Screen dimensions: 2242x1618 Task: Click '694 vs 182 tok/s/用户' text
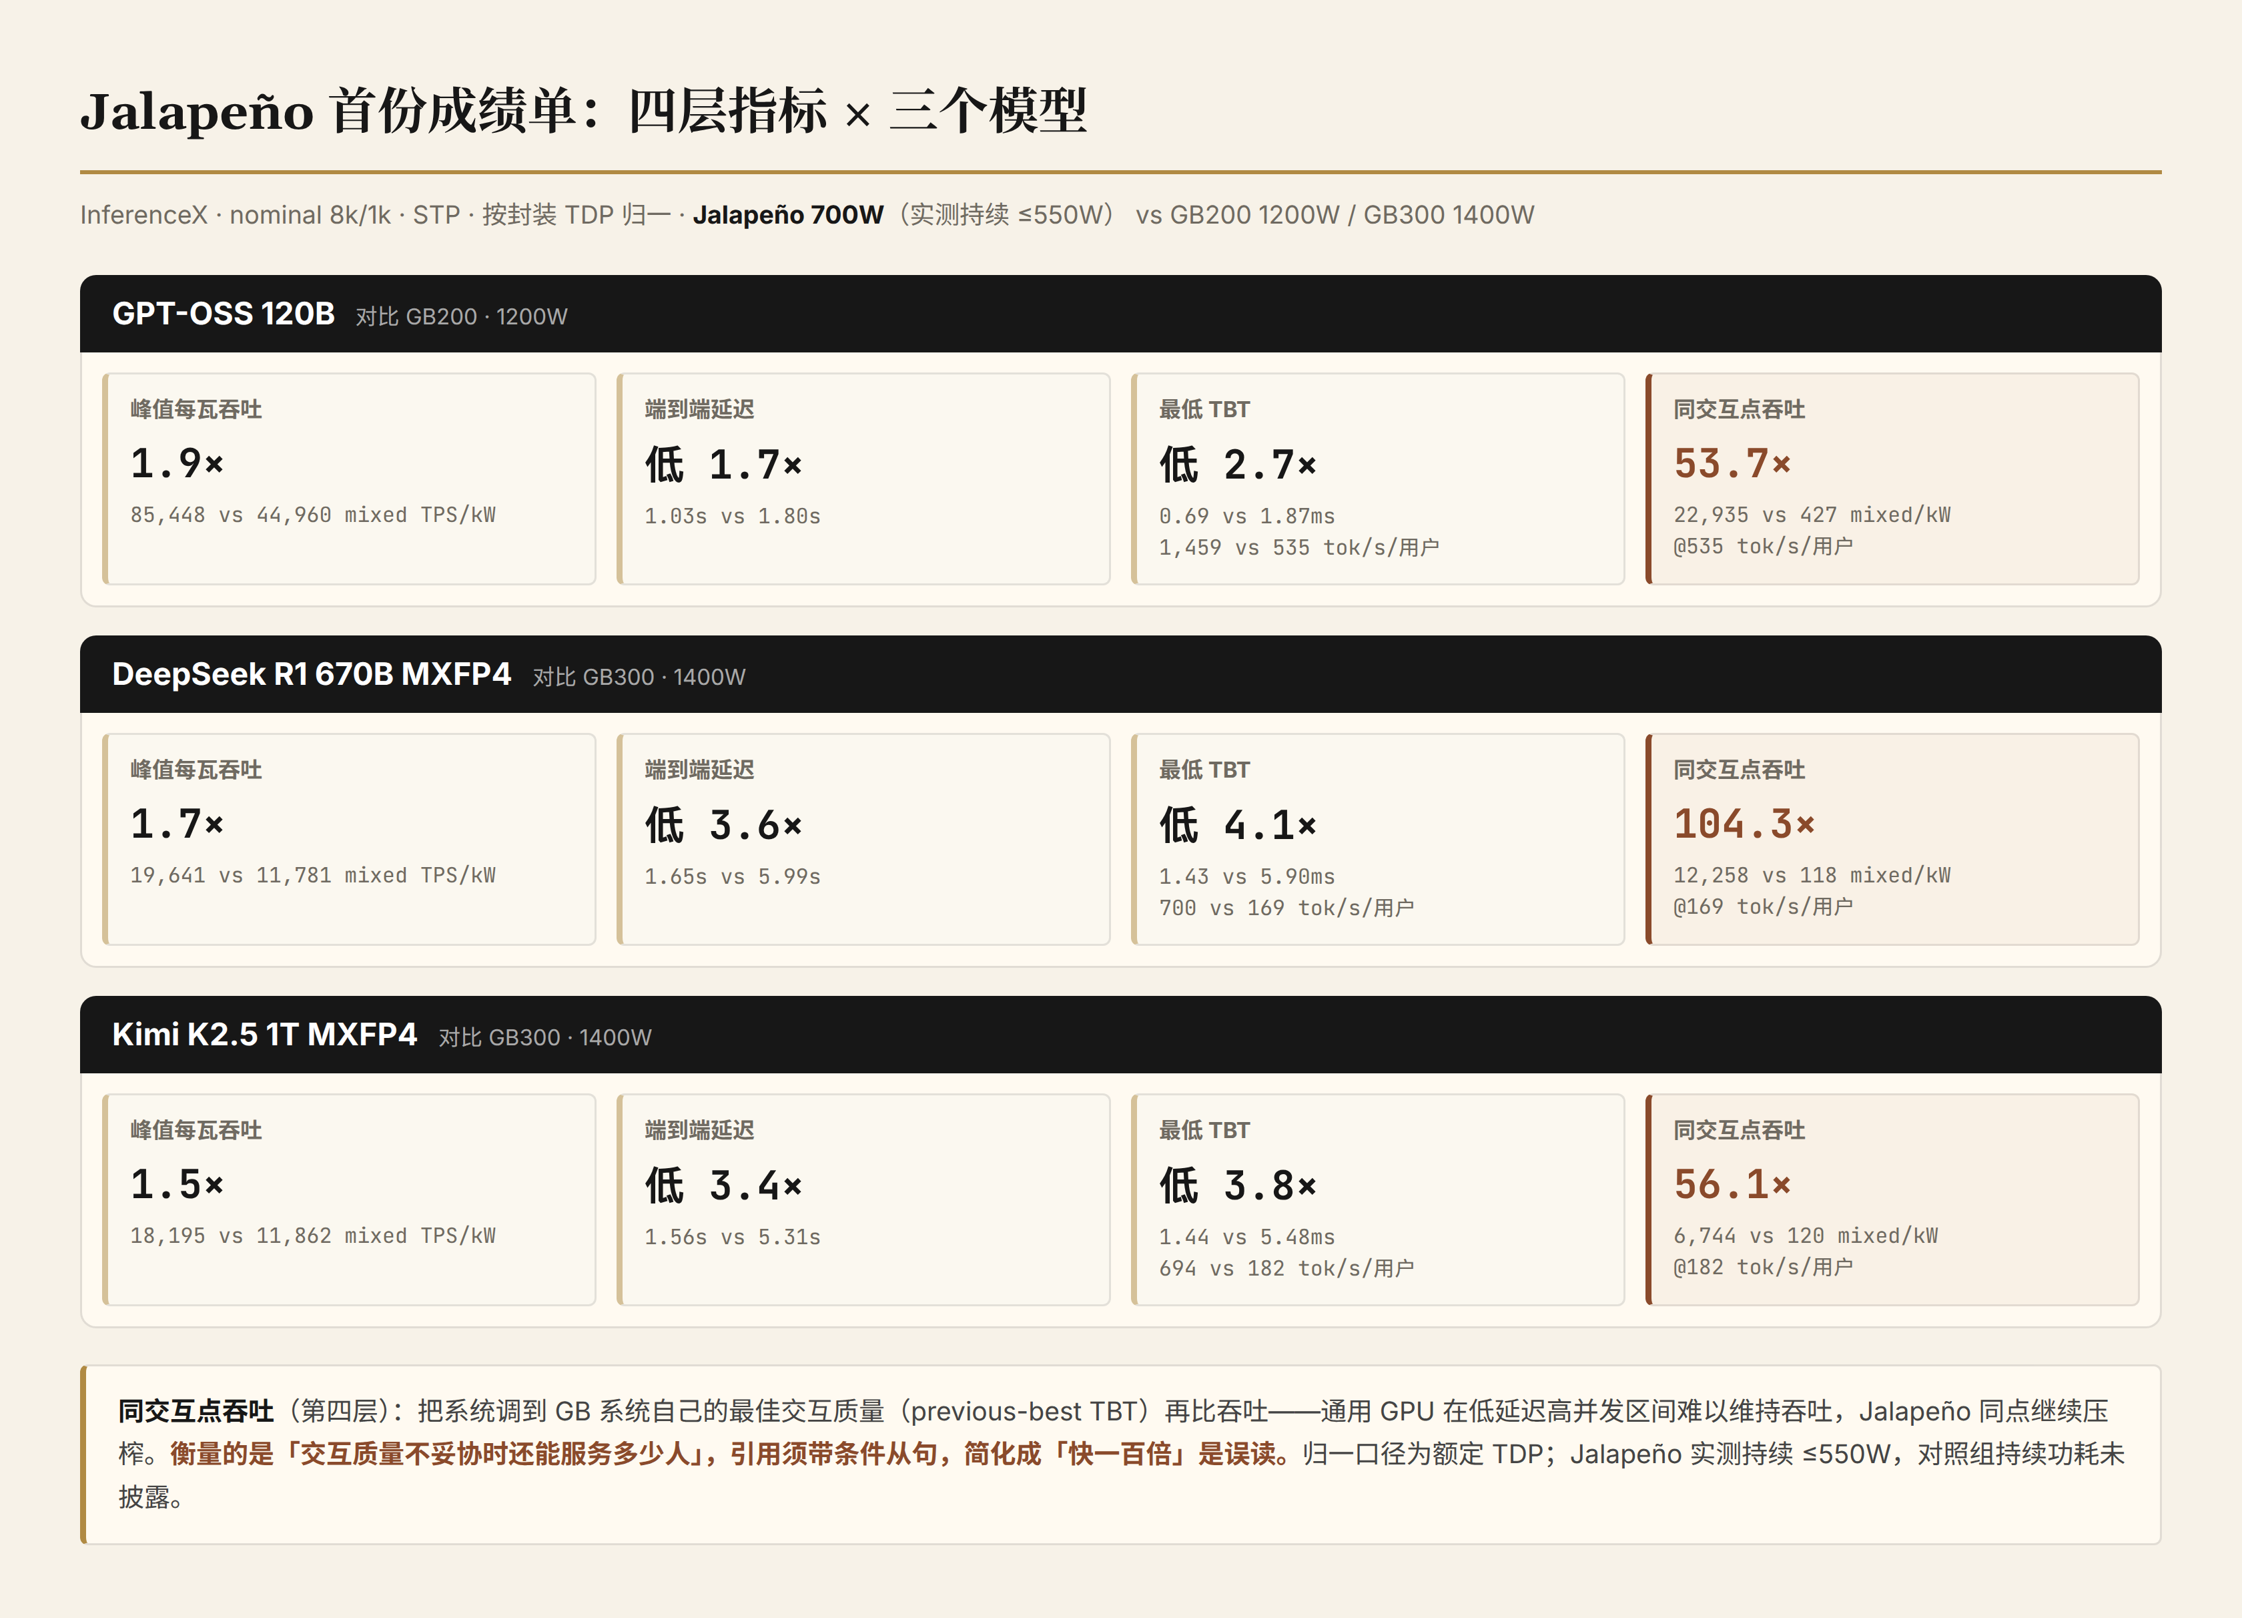pos(1286,1268)
